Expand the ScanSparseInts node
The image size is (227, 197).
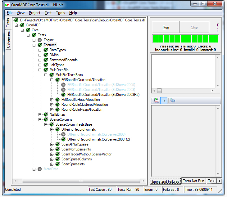click(52, 164)
